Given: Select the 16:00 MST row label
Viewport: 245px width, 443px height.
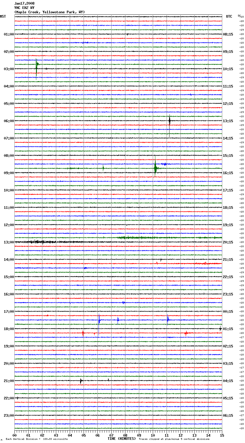Looking at the screenshot, I should [9, 294].
